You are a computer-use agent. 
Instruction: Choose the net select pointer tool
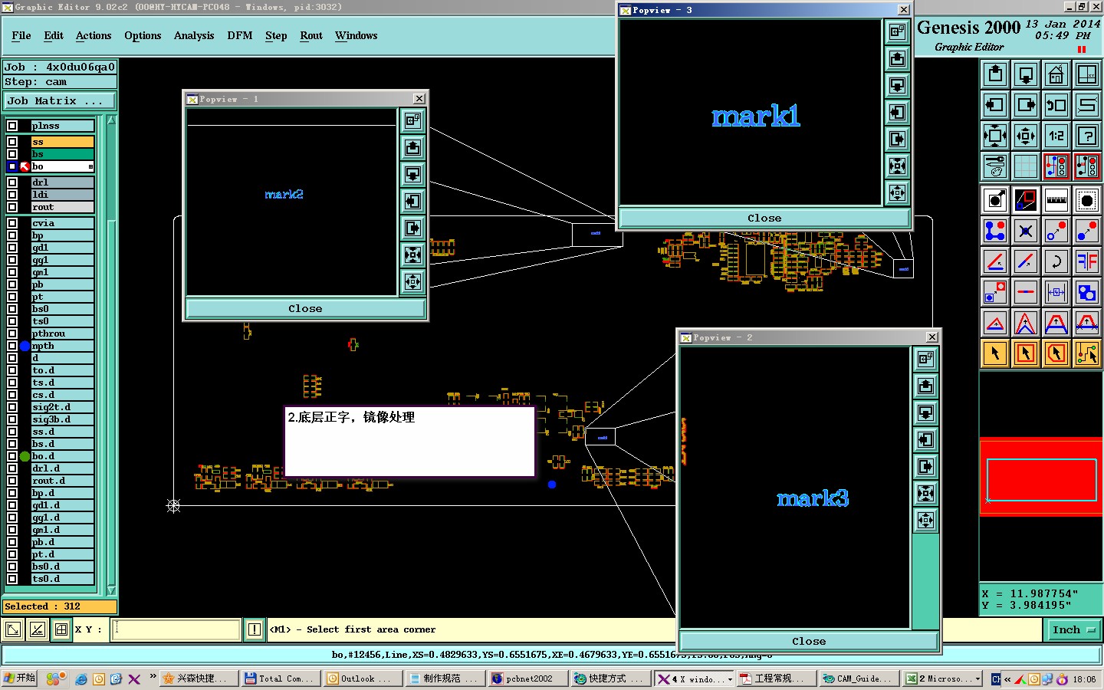point(1087,353)
